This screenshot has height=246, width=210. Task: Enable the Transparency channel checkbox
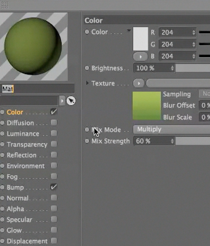click(x=54, y=144)
